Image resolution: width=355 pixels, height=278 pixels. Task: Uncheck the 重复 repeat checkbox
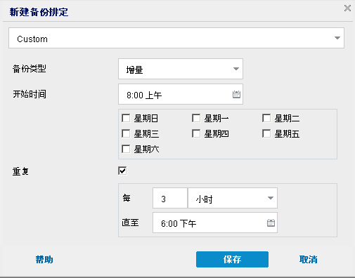tap(122, 171)
